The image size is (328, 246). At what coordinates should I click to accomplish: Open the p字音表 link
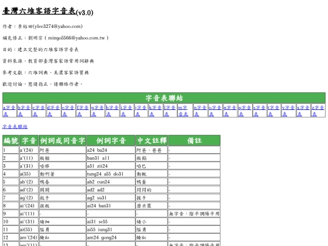point(230,111)
